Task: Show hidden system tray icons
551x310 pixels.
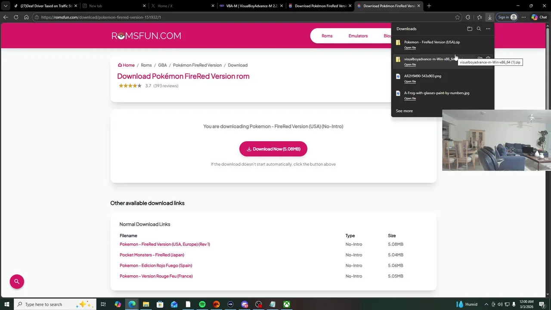Action: point(486,304)
